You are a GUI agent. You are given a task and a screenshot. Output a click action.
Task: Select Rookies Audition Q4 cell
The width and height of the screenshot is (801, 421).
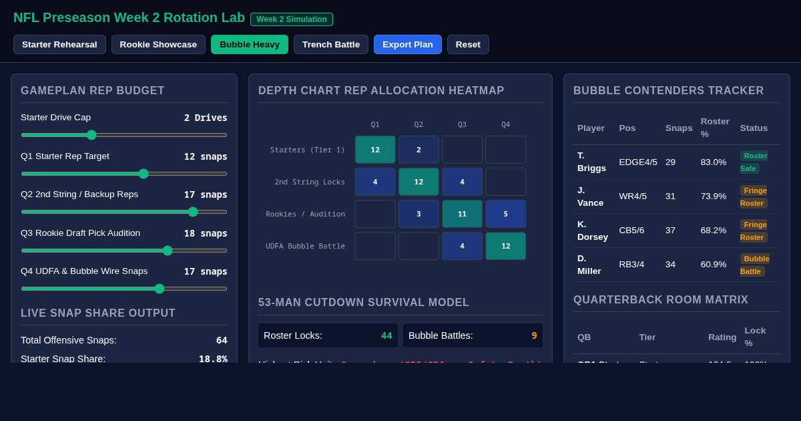(x=506, y=214)
